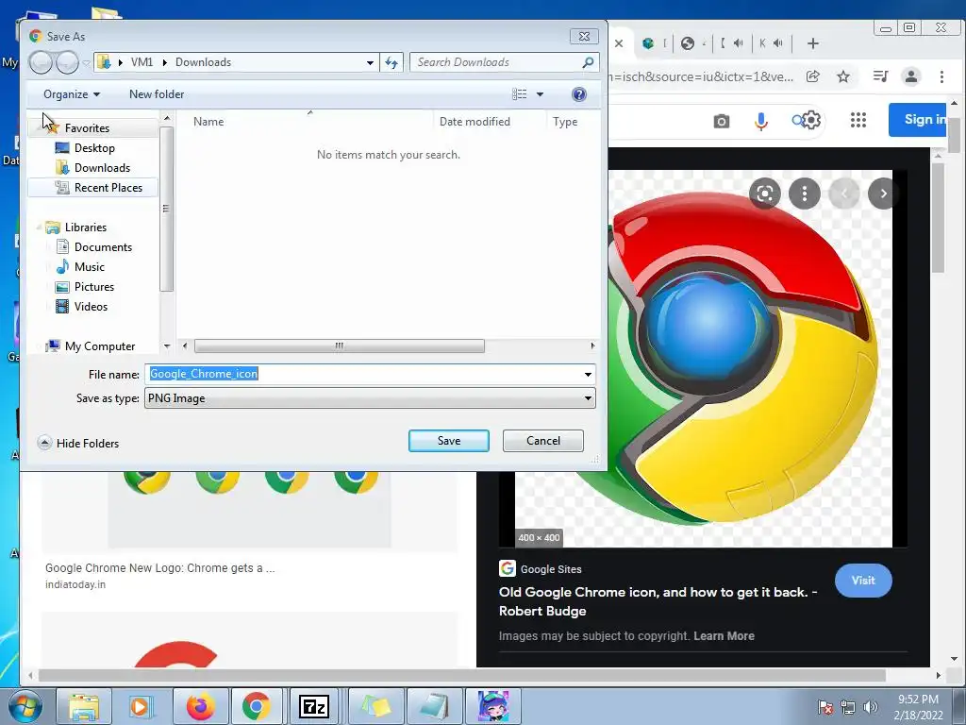This screenshot has height=725, width=966.
Task: Click the Visit button
Action: pos(863,581)
